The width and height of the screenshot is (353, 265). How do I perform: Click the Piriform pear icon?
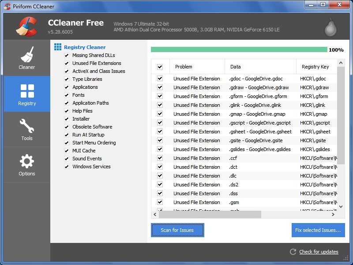click(x=330, y=27)
